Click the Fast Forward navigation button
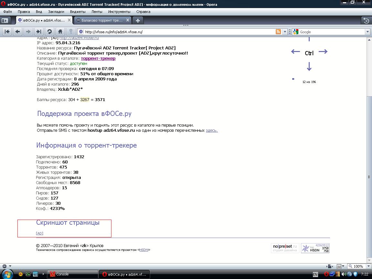 tap(39, 32)
